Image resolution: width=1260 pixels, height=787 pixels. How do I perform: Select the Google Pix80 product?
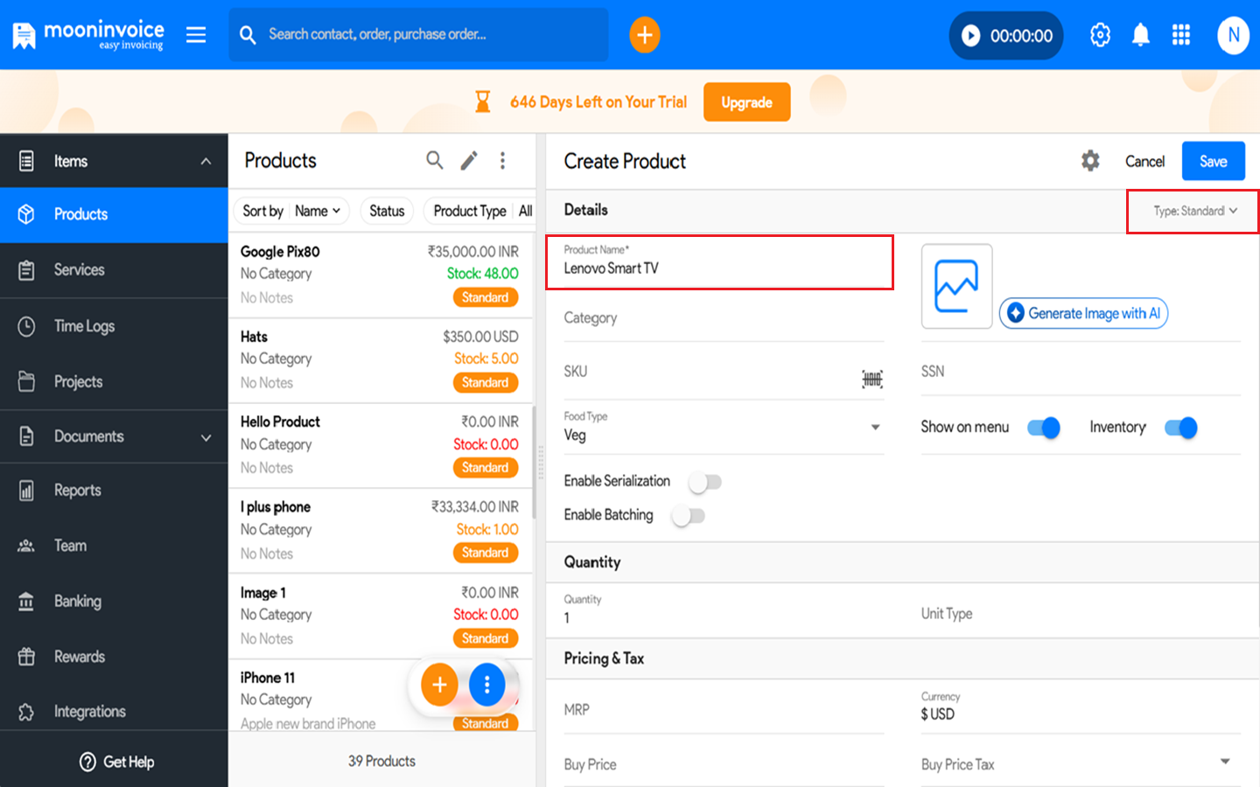[381, 275]
